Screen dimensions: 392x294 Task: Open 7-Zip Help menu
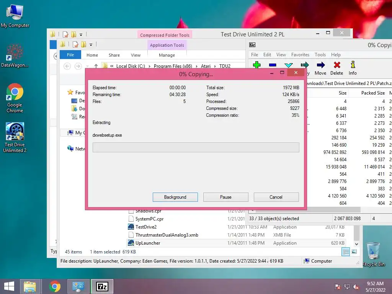336,54
